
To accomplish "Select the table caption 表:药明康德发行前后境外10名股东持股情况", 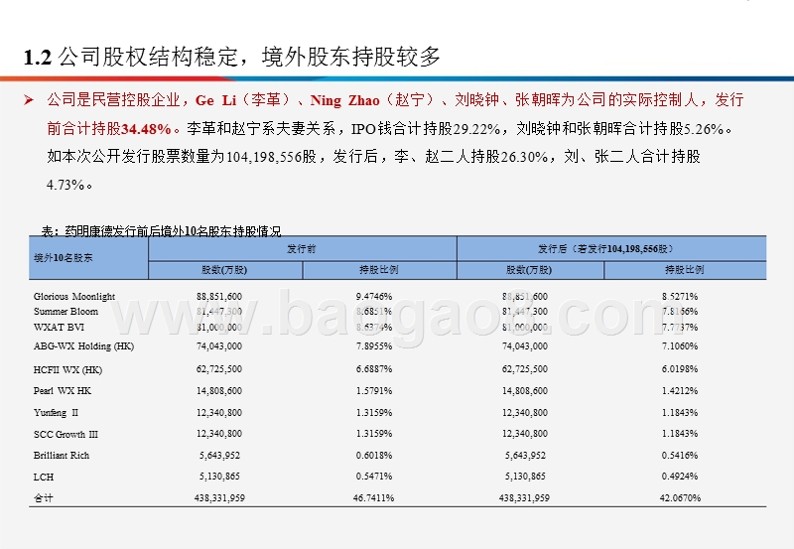I will (161, 231).
